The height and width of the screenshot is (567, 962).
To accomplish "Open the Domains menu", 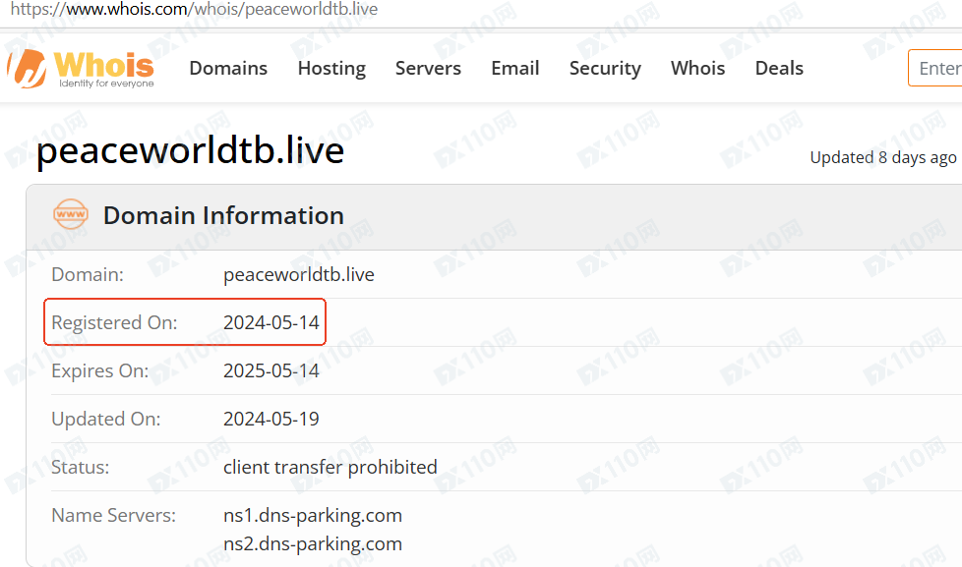I will pyautogui.click(x=228, y=68).
